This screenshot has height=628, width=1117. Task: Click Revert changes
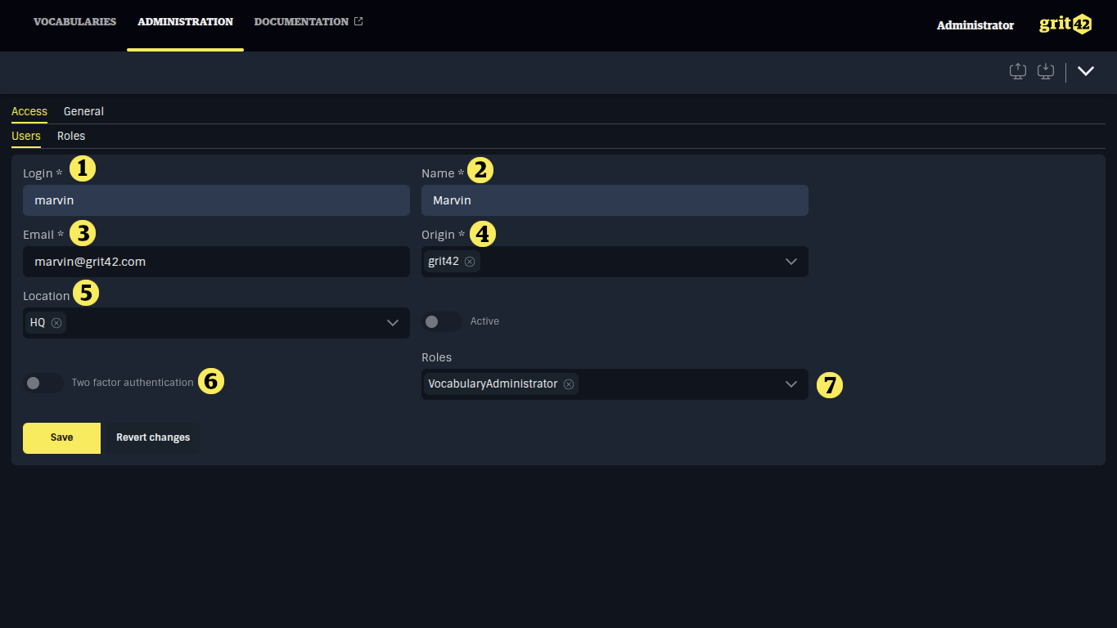pyautogui.click(x=151, y=437)
